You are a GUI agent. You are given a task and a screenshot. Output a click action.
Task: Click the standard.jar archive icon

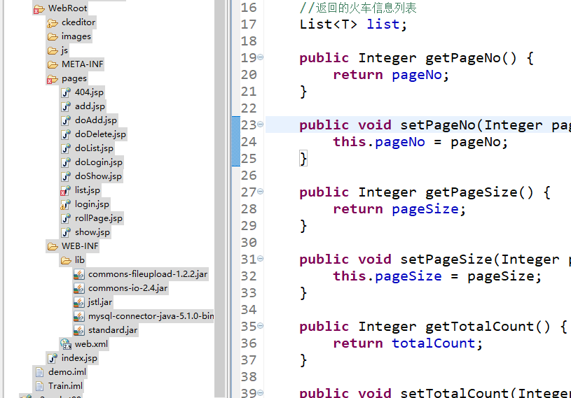tap(79, 330)
